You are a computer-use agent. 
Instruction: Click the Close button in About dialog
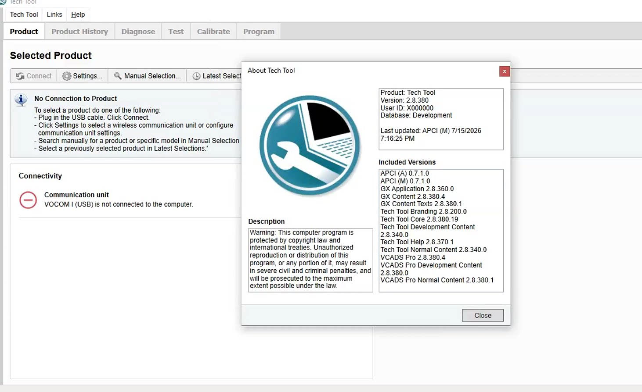pos(483,315)
